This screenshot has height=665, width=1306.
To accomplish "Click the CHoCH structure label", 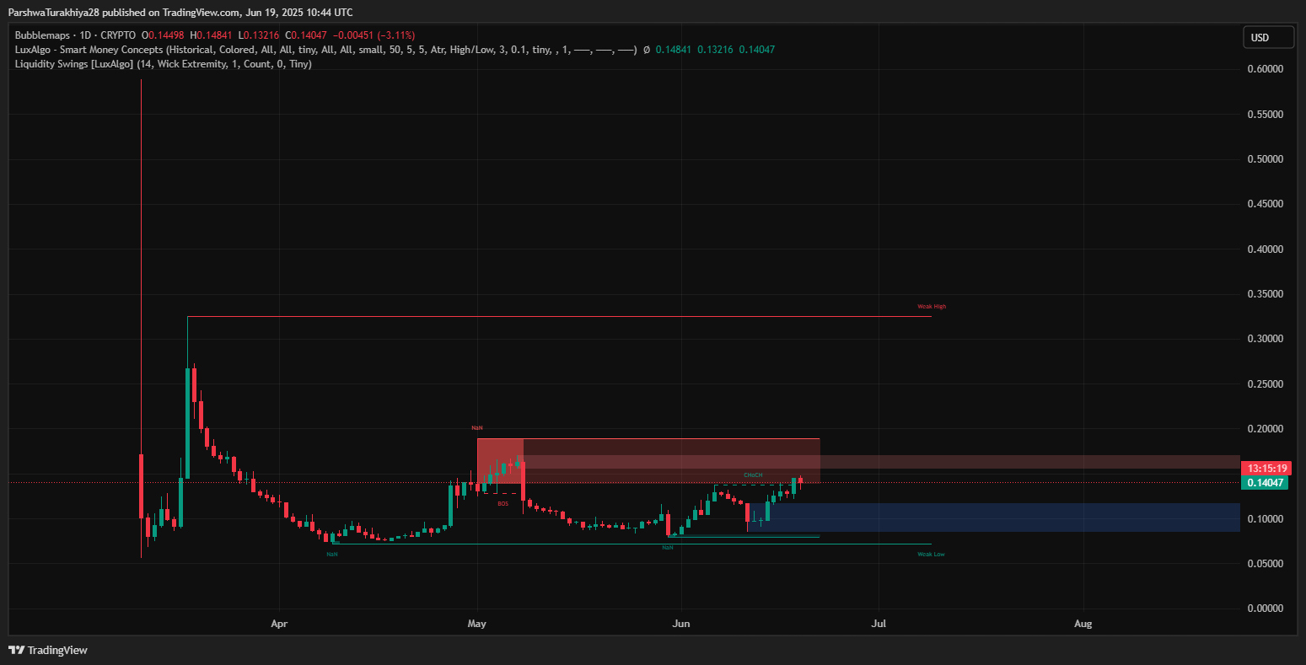I will pos(753,475).
